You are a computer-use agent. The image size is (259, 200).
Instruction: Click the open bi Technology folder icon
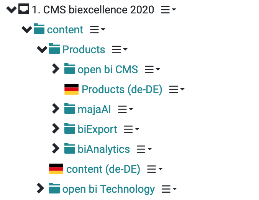[54, 188]
